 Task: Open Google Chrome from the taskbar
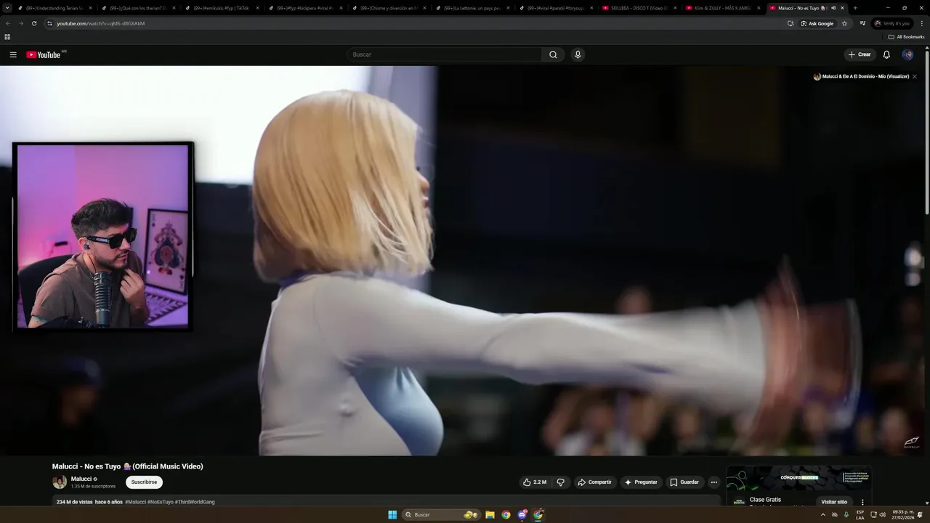pyautogui.click(x=506, y=515)
